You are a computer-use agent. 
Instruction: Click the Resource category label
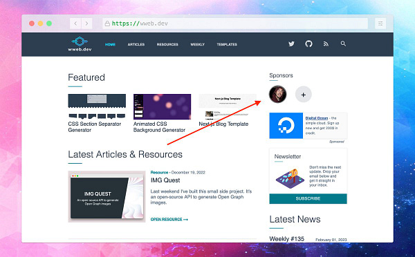159,173
